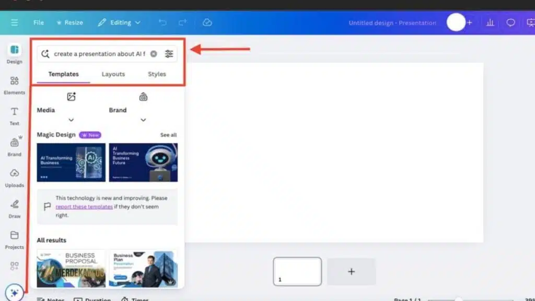
Task: Click the Media image icon
Action: click(71, 97)
